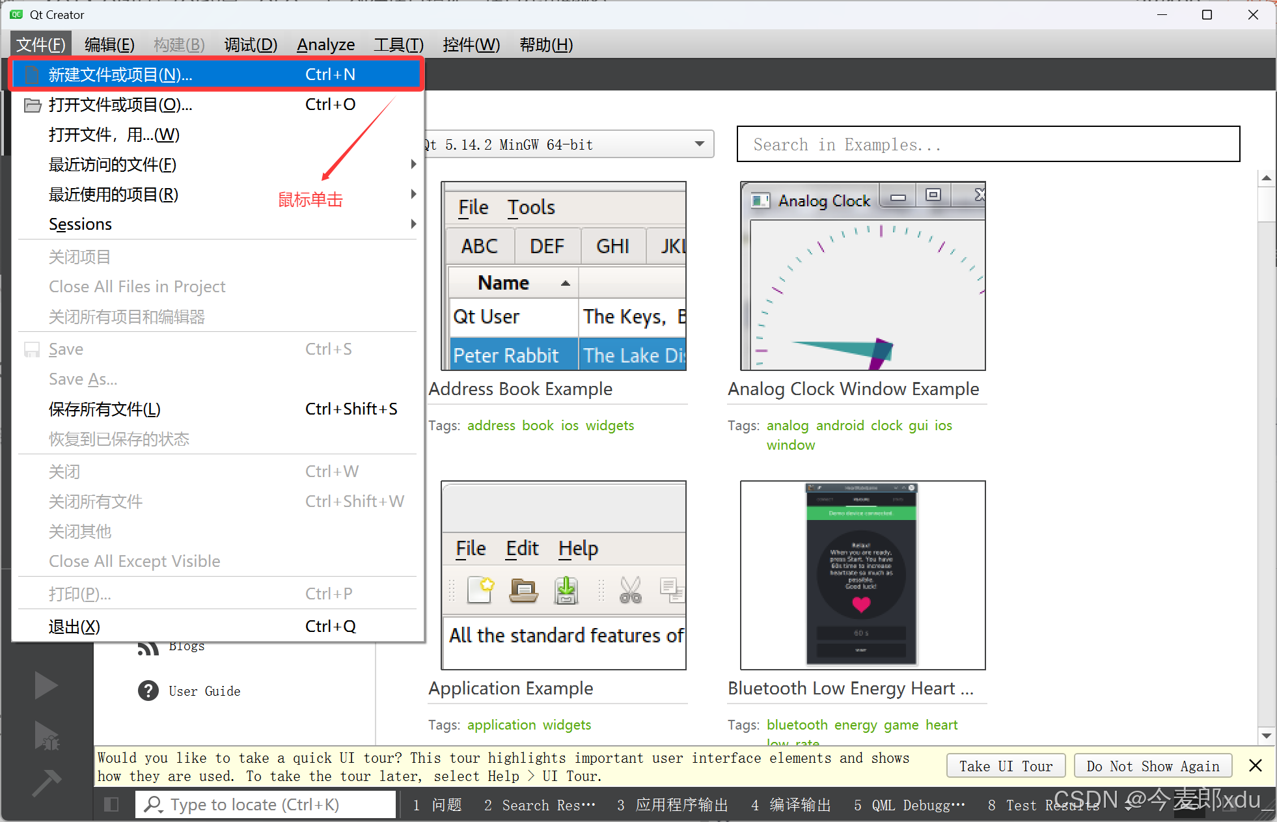Open the Analyze menu
The width and height of the screenshot is (1277, 822).
pos(325,45)
